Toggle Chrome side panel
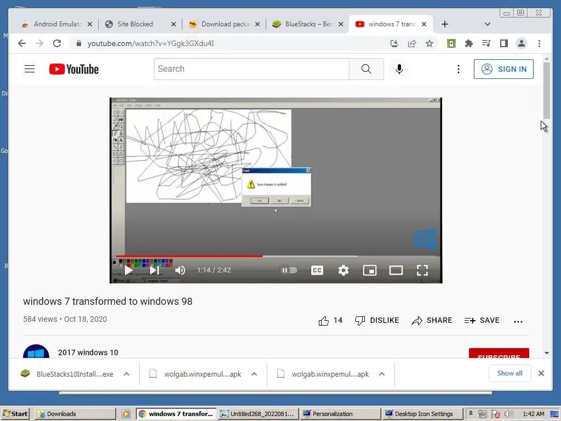 pos(504,43)
